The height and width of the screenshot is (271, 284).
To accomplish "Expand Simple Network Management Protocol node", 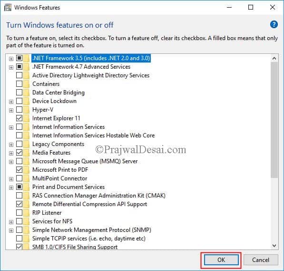I will point(11,230).
